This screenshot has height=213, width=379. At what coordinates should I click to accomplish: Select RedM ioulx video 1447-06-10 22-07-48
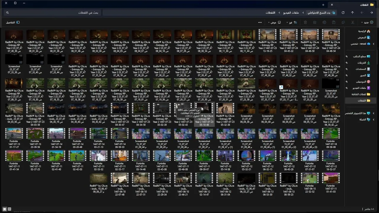120,184
